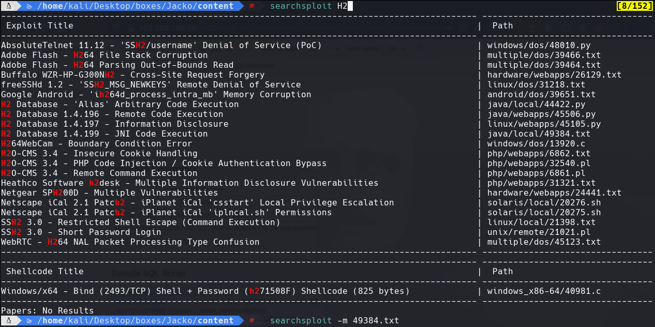Screen dimensions: 655x327
Task: Click the red # root indicator after the path
Action: (252, 6)
